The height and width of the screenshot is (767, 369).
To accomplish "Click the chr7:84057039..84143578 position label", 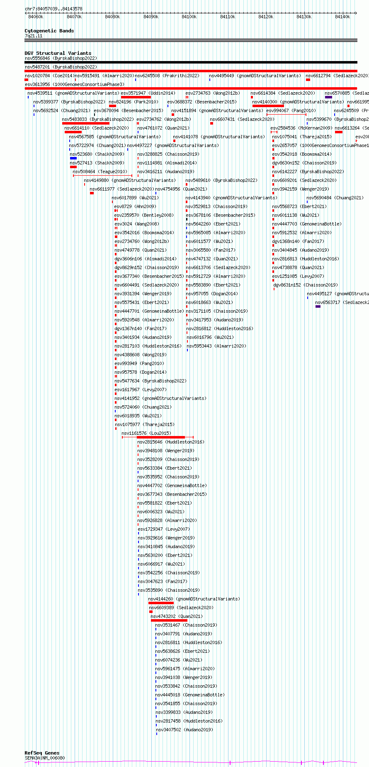I will pos(53,9).
